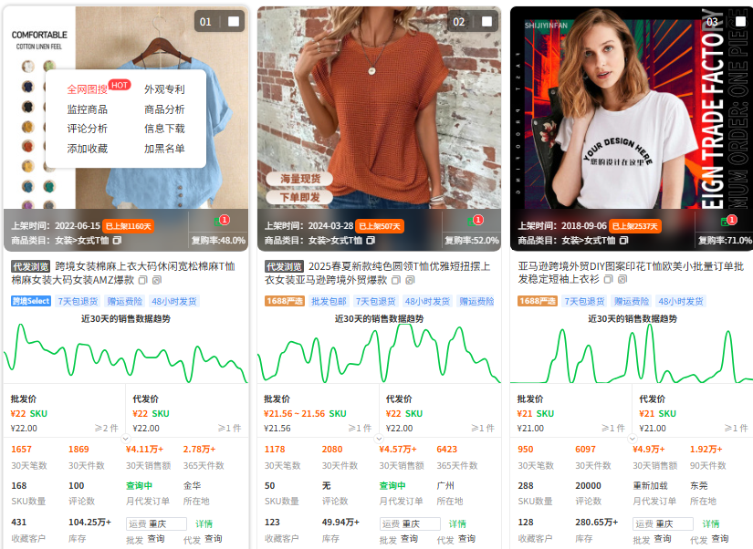Choose 信息下载 from popup menu

(x=164, y=129)
